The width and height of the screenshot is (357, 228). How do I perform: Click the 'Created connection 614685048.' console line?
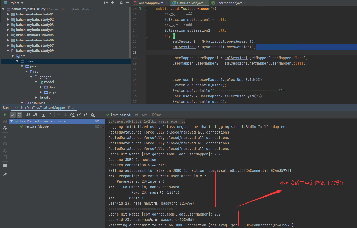(x=138, y=165)
